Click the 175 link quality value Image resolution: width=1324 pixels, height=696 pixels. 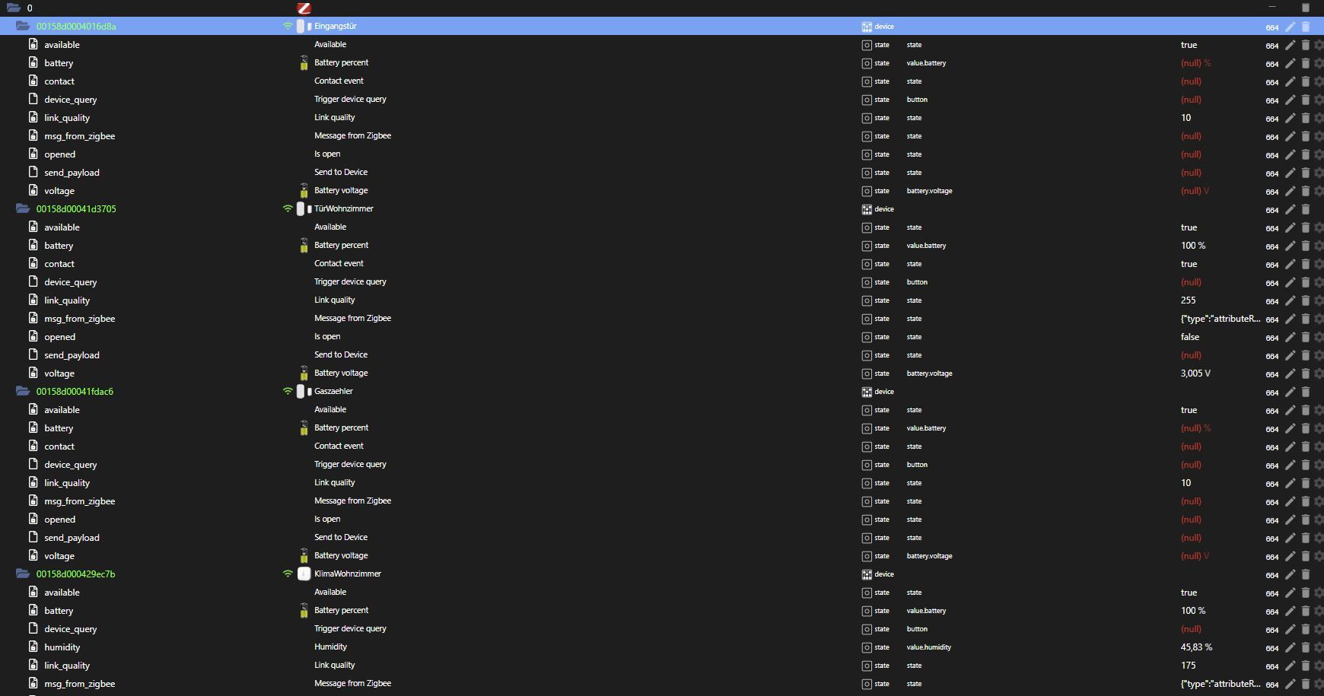[1188, 666]
